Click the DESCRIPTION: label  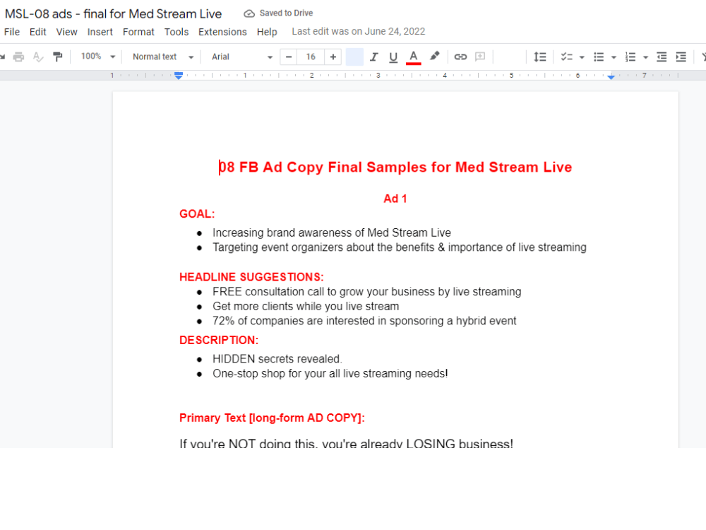pos(219,341)
